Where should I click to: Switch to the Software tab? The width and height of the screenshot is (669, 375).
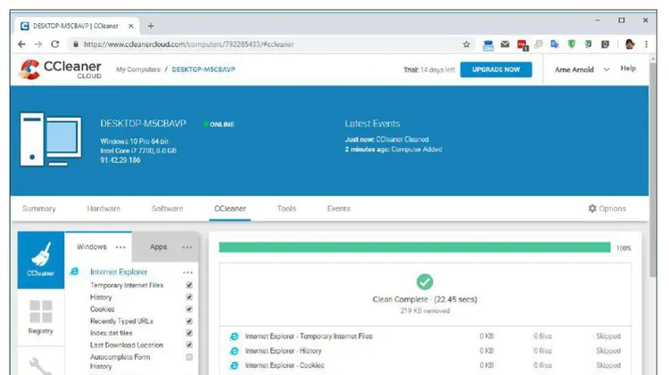[168, 208]
